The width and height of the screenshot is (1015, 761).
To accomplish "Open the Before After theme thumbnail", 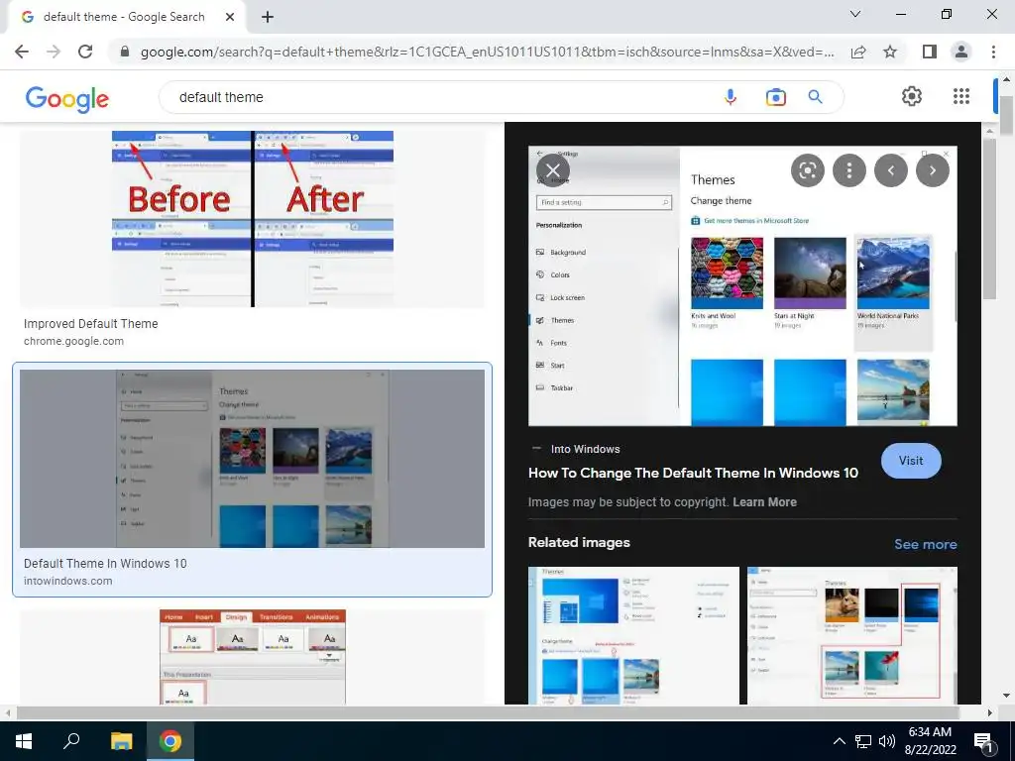I will [x=253, y=219].
